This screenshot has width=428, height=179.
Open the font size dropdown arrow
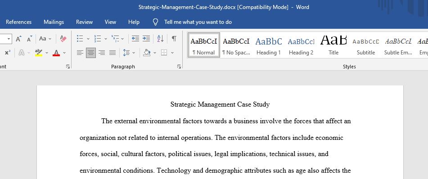tap(9, 39)
